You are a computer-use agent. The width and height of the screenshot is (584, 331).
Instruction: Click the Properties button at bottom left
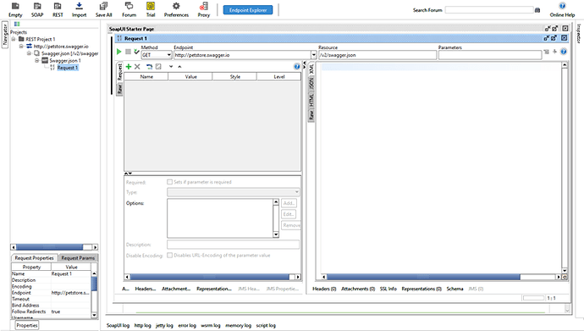tap(27, 325)
